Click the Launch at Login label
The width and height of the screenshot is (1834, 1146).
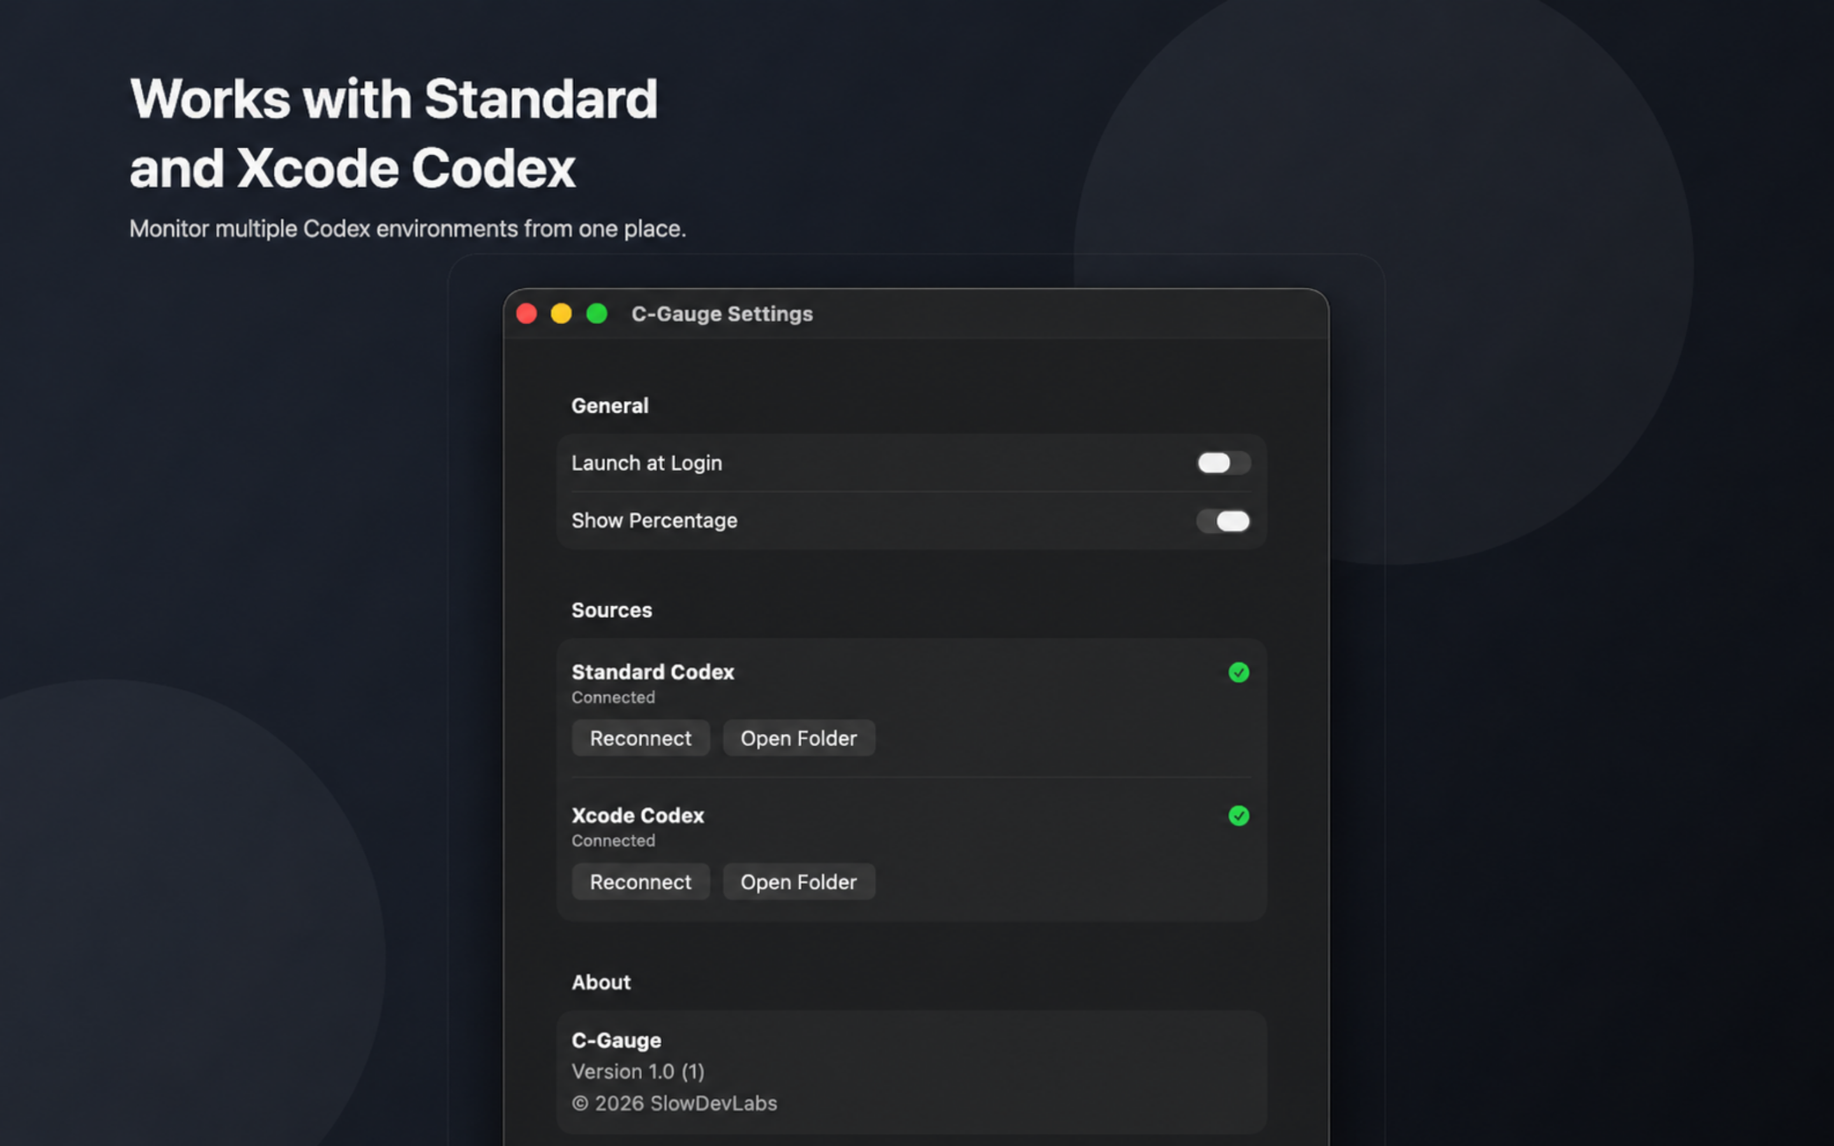[646, 463]
